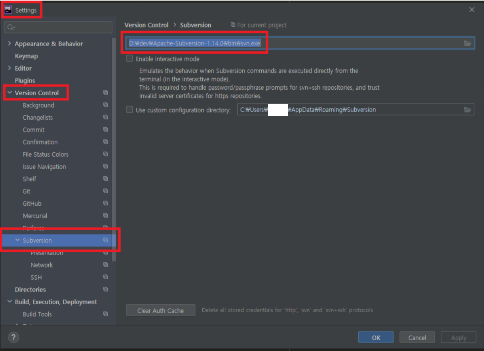Browse for svn.exe path folder icon
Viewport: 484px width, 351px height.
tap(467, 43)
